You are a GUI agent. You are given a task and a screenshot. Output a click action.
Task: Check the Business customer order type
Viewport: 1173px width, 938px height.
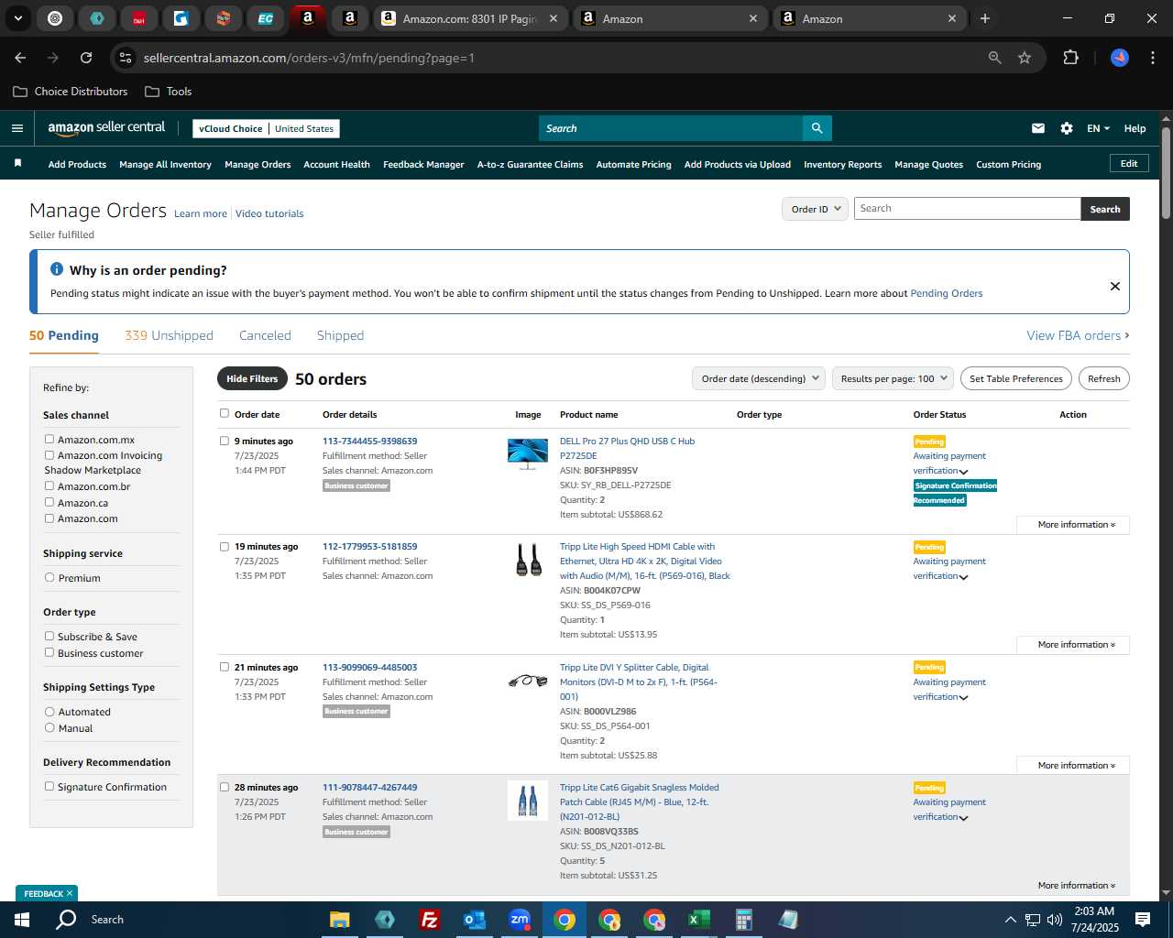pyautogui.click(x=49, y=652)
